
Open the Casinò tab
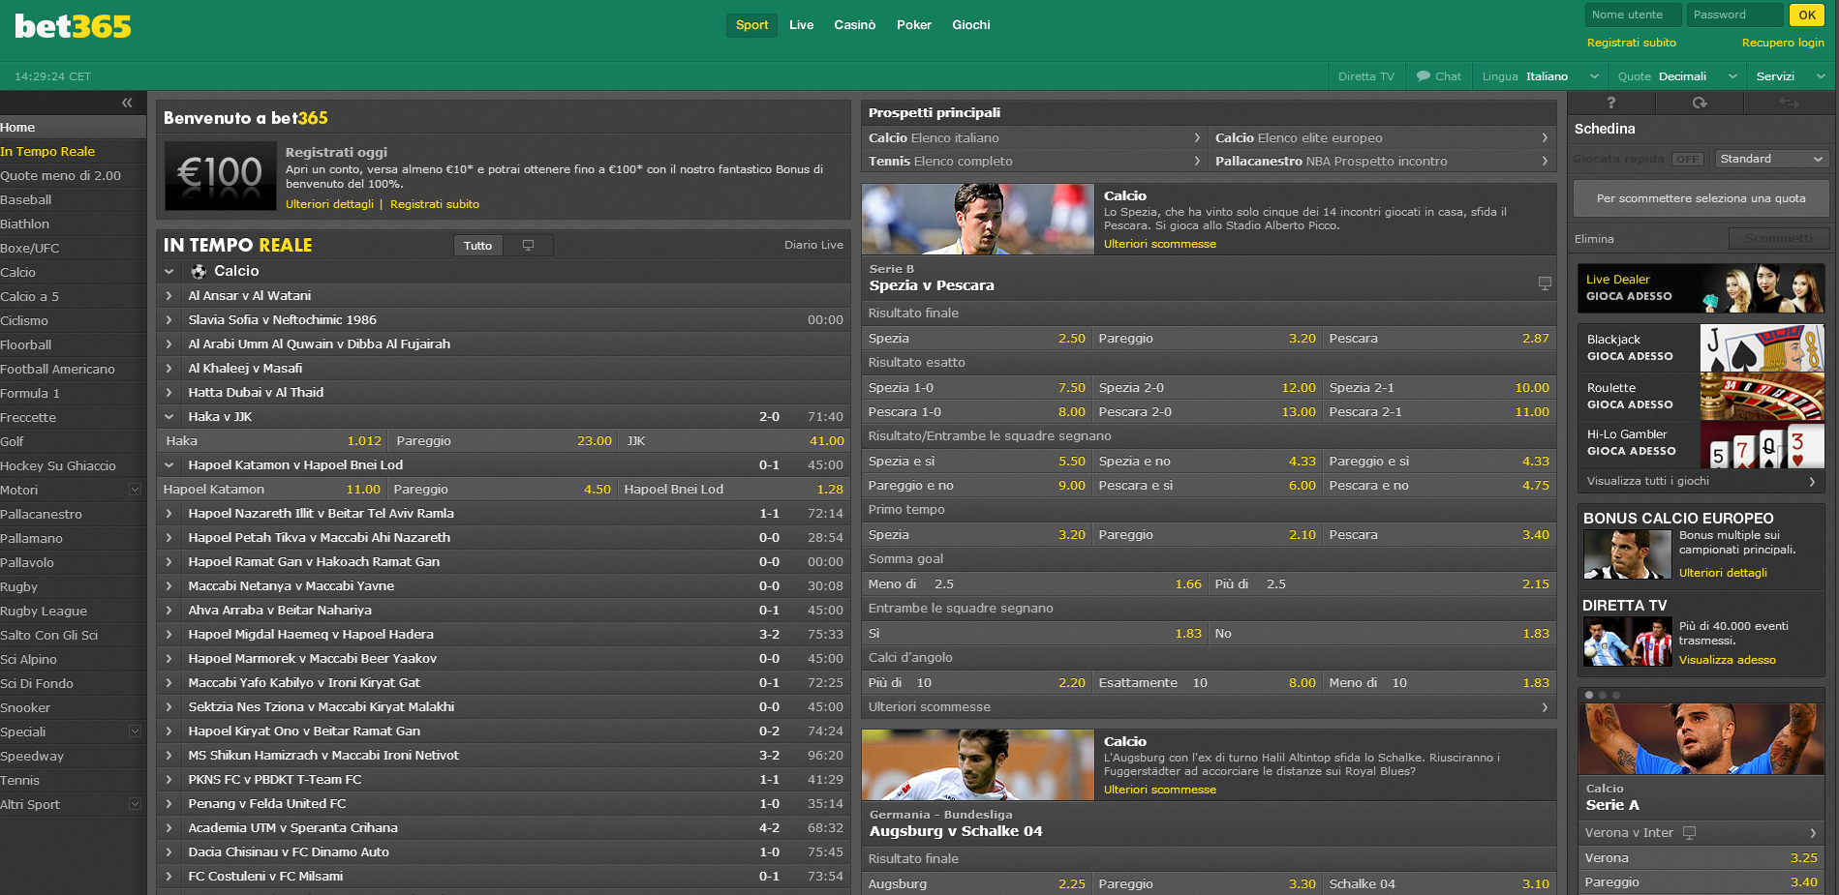[x=854, y=25]
